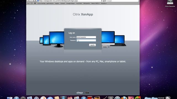Open Finder from the dock
Screen dimensions: 177x99
(10, 98)
